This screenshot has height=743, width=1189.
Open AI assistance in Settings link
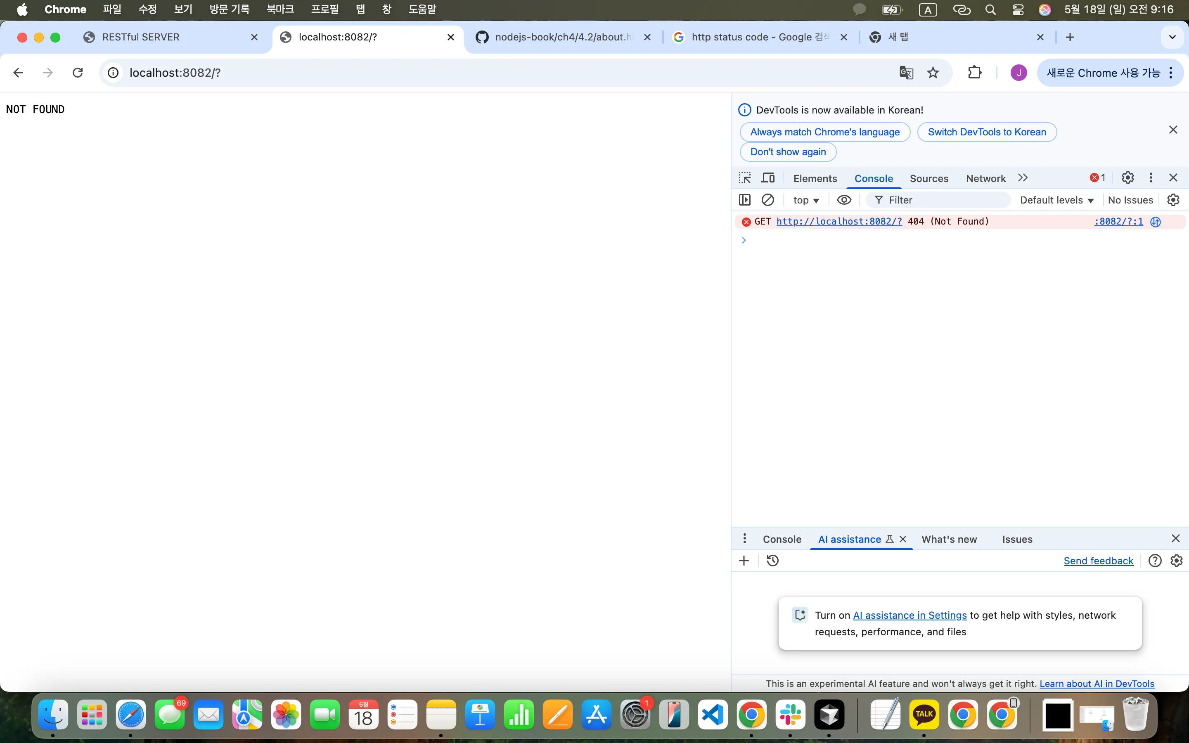coord(910,615)
